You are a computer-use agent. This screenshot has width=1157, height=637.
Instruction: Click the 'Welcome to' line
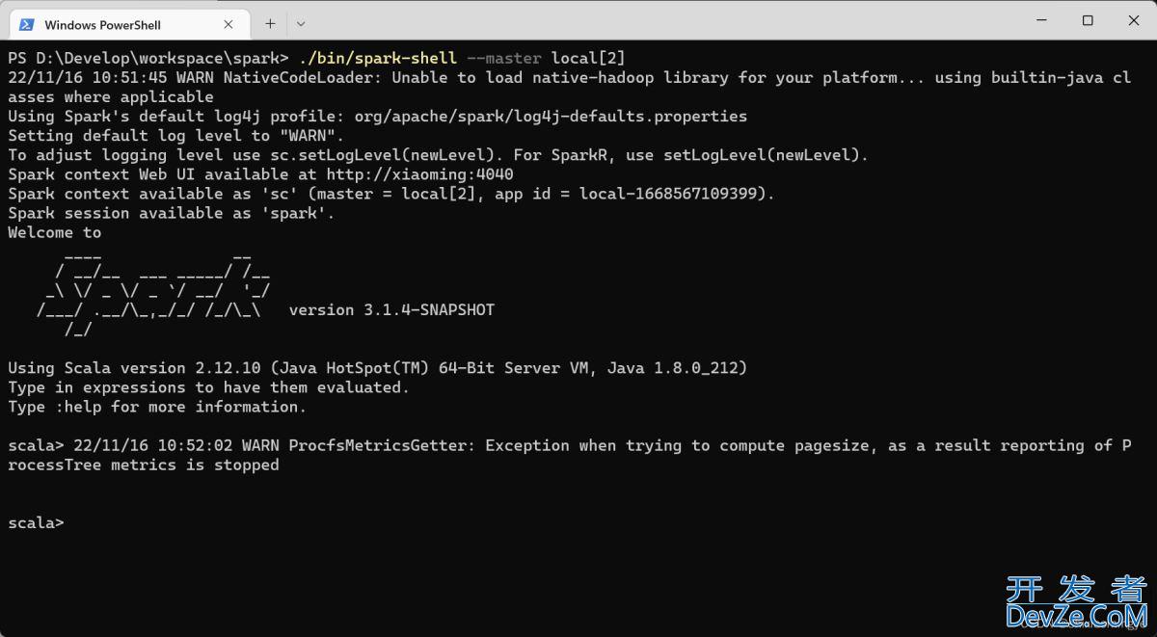pyautogui.click(x=54, y=232)
